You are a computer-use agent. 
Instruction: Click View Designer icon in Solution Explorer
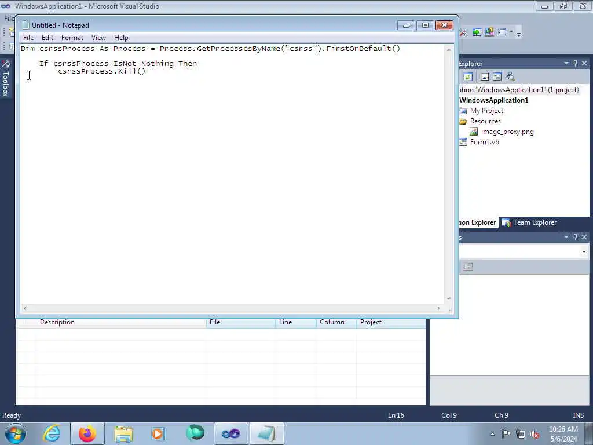point(497,77)
